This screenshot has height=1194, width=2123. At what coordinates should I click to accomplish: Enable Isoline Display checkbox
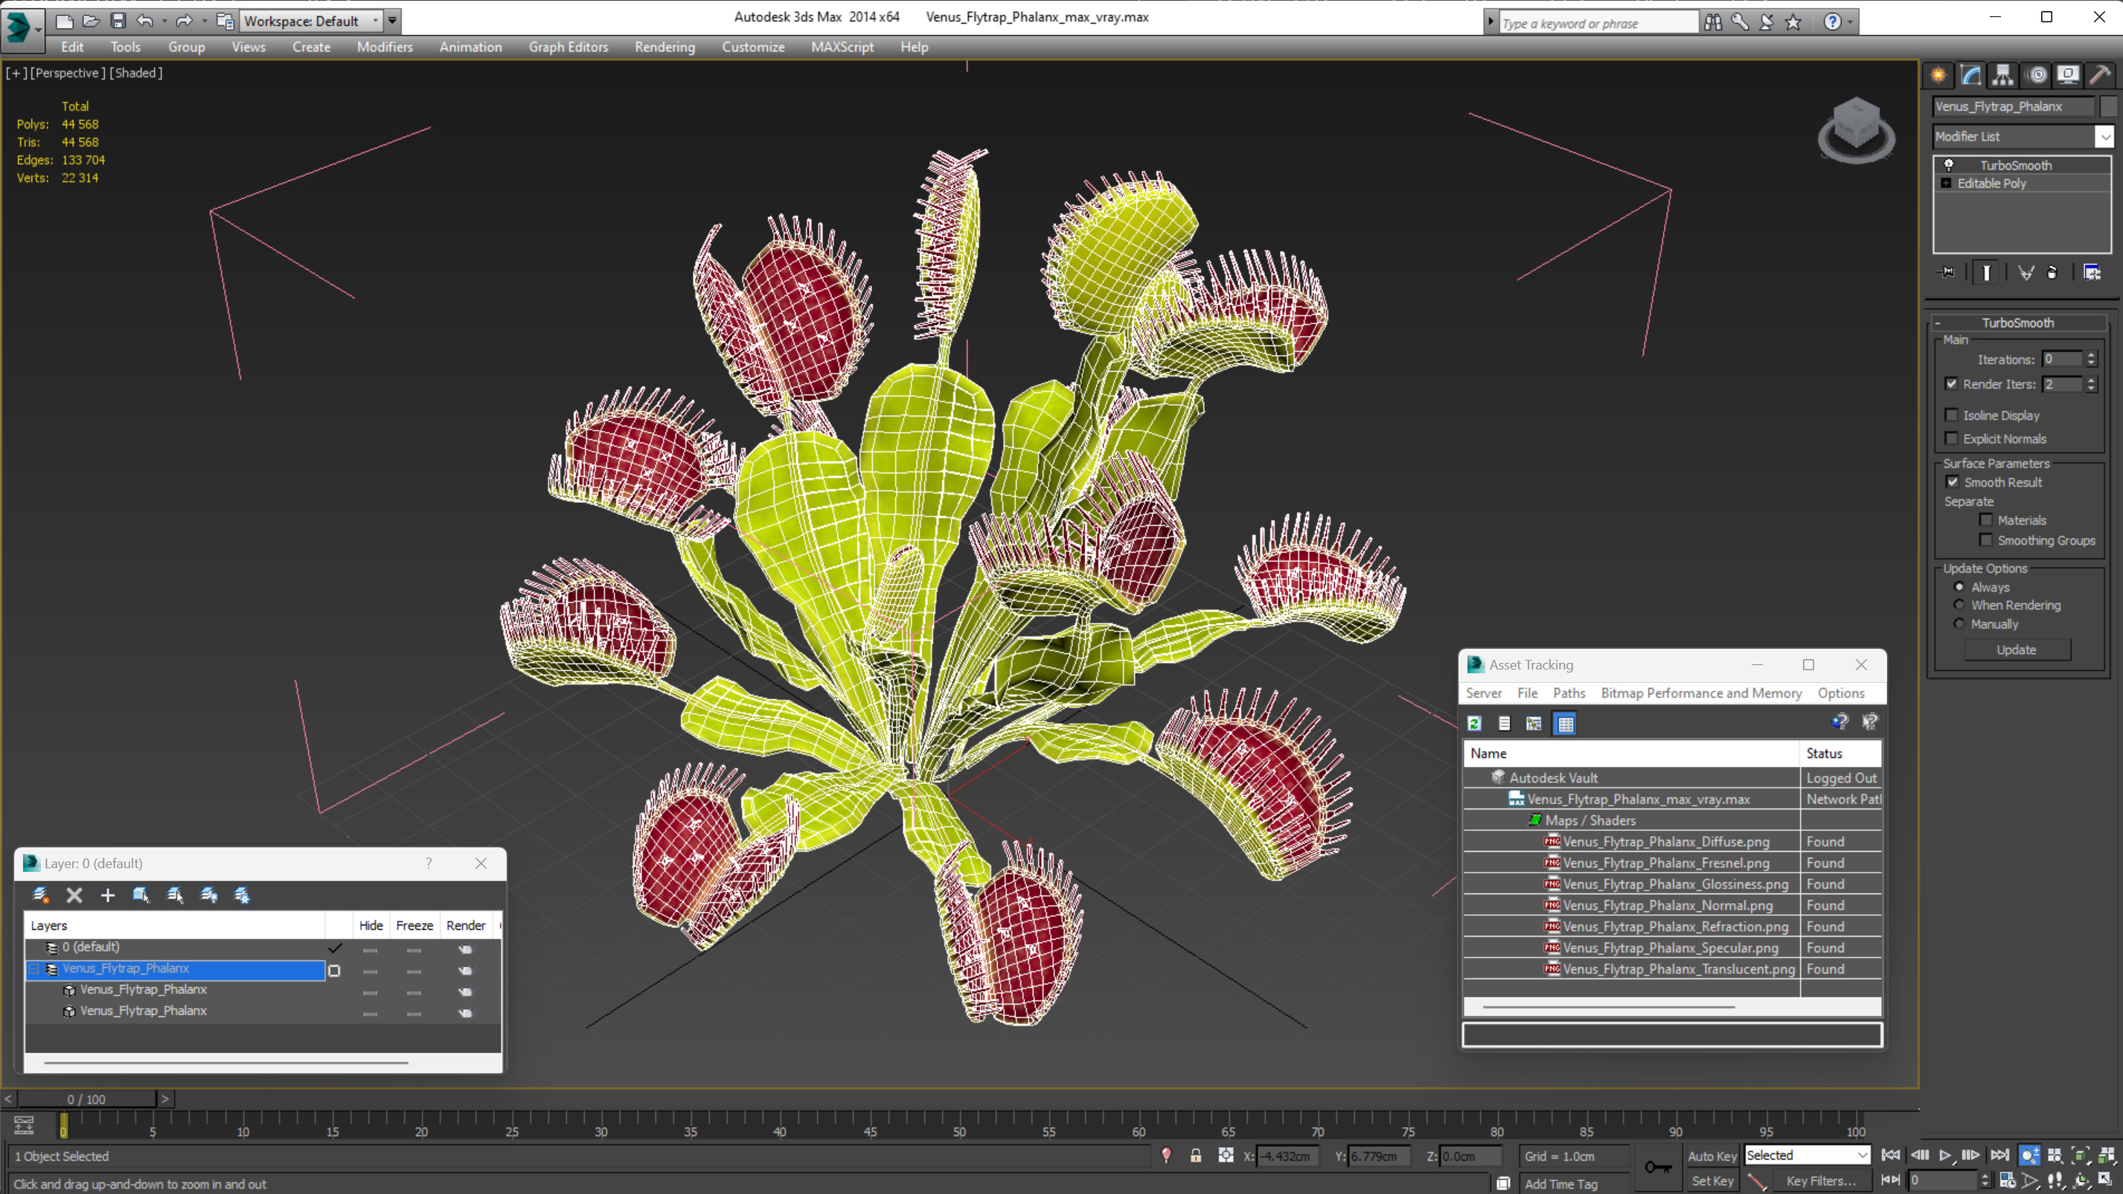tap(1952, 415)
